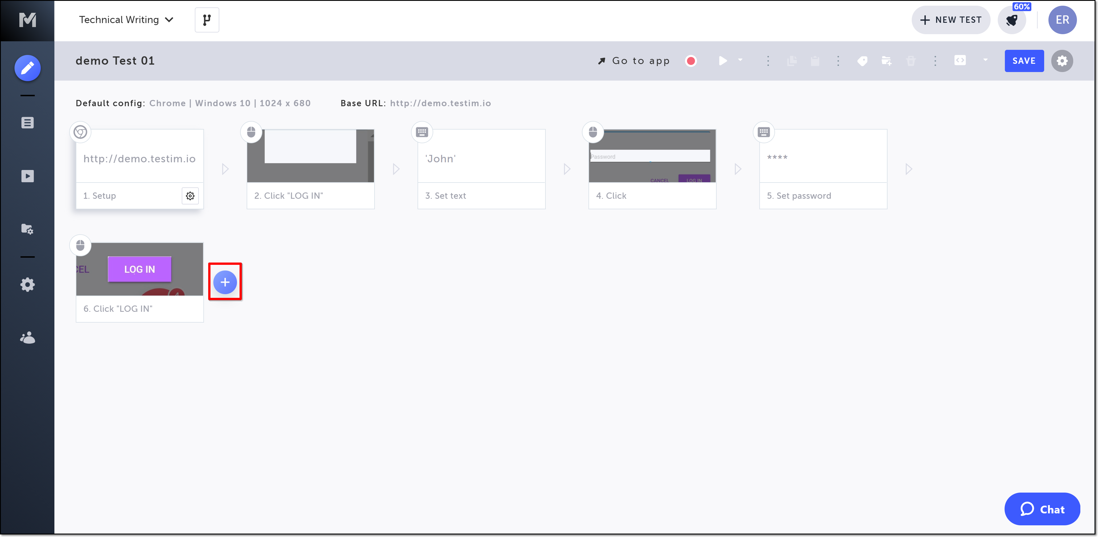The width and height of the screenshot is (1098, 537).
Task: Expand the code view dropdown arrow
Action: point(985,60)
